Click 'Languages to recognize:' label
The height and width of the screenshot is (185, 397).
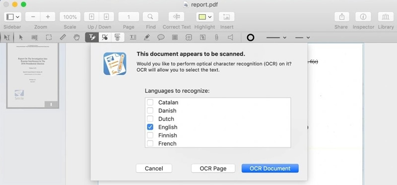click(x=177, y=91)
